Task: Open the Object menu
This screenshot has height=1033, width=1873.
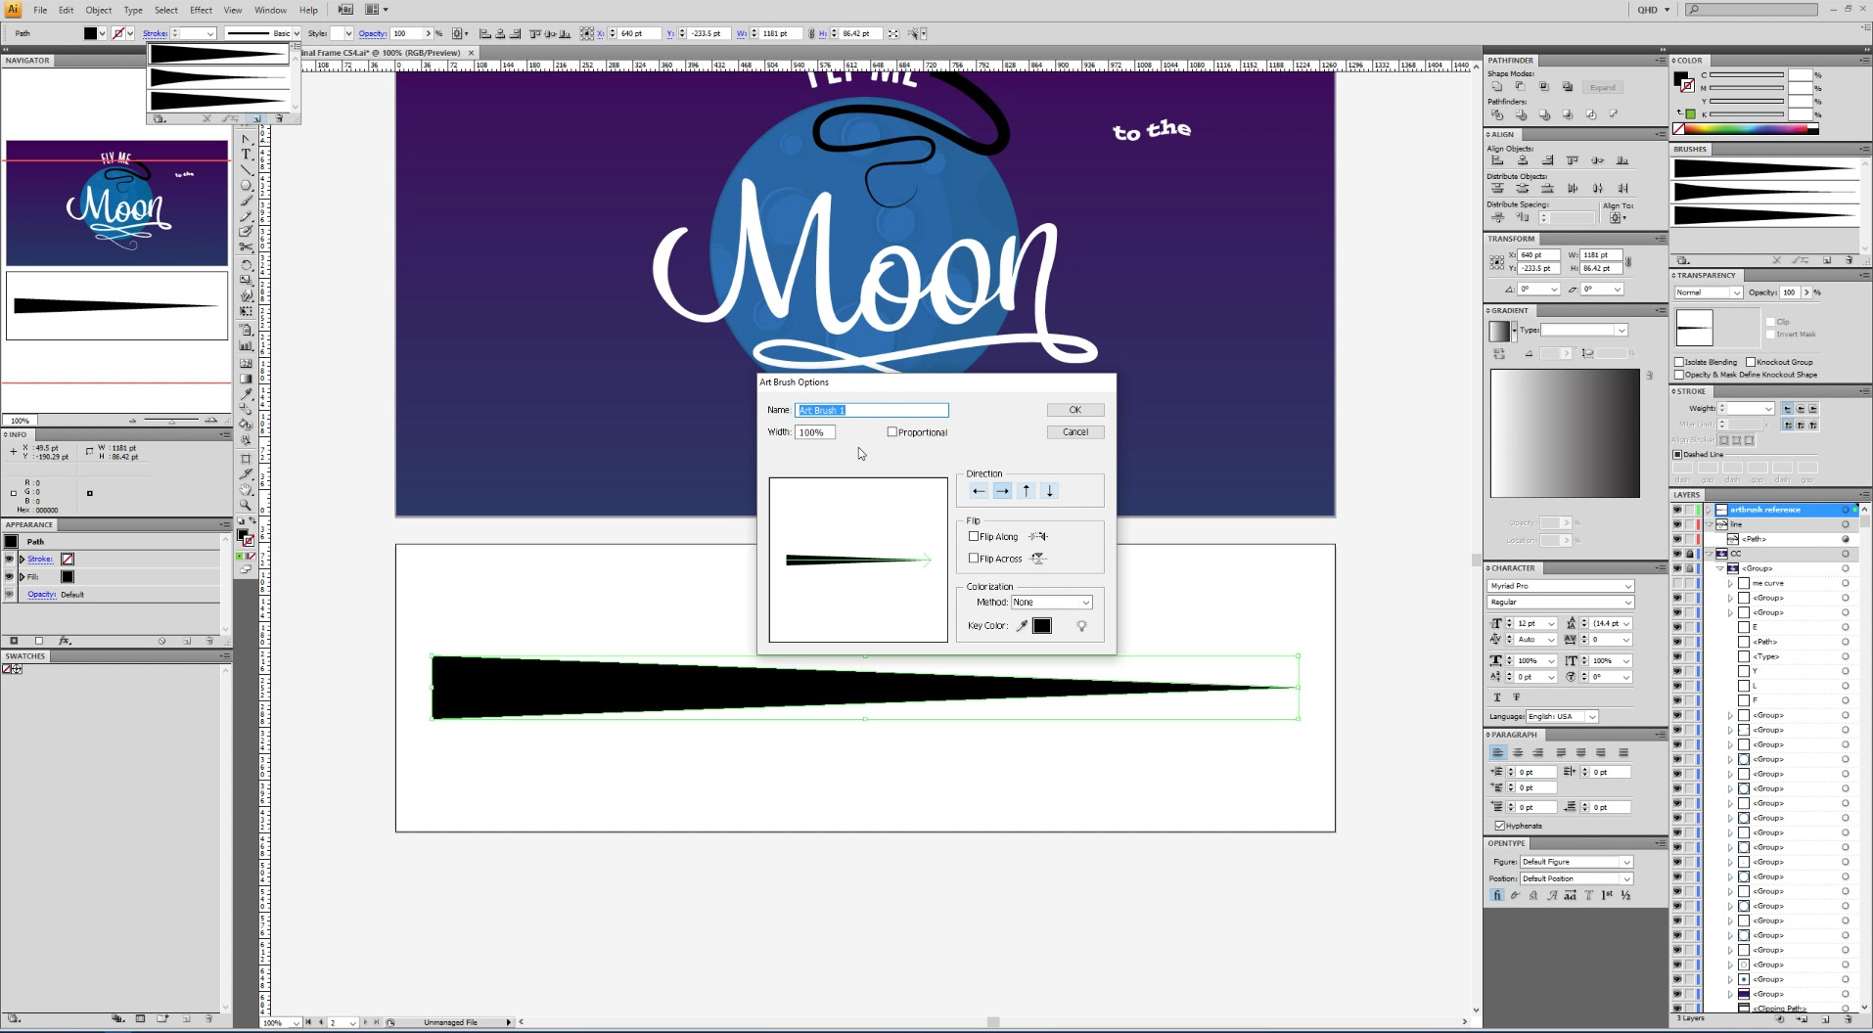Action: pos(98,10)
